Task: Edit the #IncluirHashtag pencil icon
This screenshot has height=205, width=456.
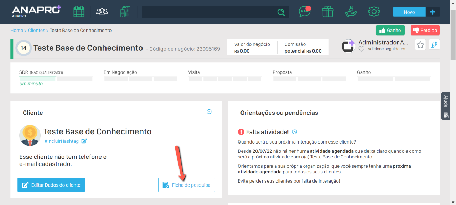Action: [x=84, y=141]
